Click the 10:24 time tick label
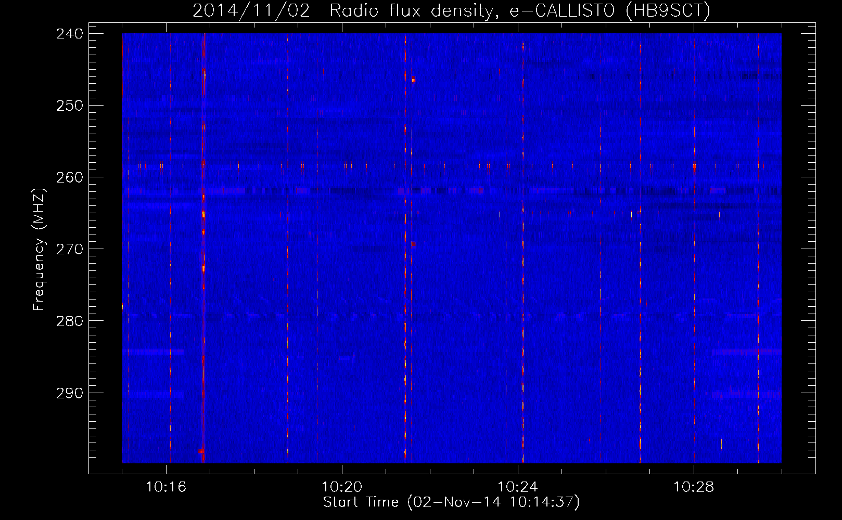842x520 pixels. tap(518, 487)
